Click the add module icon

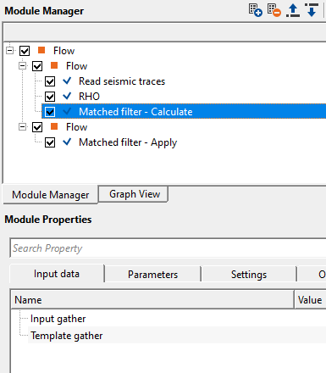pyautogui.click(x=256, y=10)
